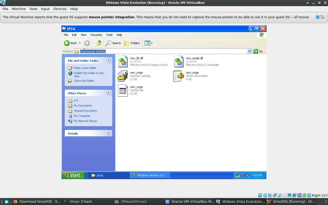Click the yellow warning network tray icon
The height and width of the screenshot is (205, 328).
click(x=238, y=175)
